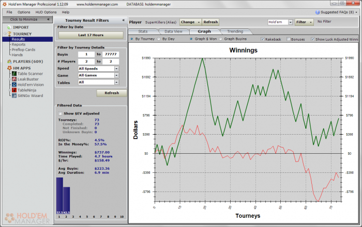362x227 pixels.
Task: Click the # Players maximum field
Action: pyautogui.click(x=111, y=61)
